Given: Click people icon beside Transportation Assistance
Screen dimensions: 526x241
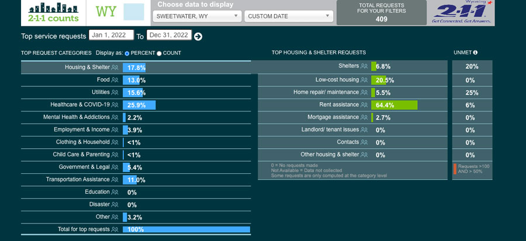Looking at the screenshot, I should pos(115,180).
